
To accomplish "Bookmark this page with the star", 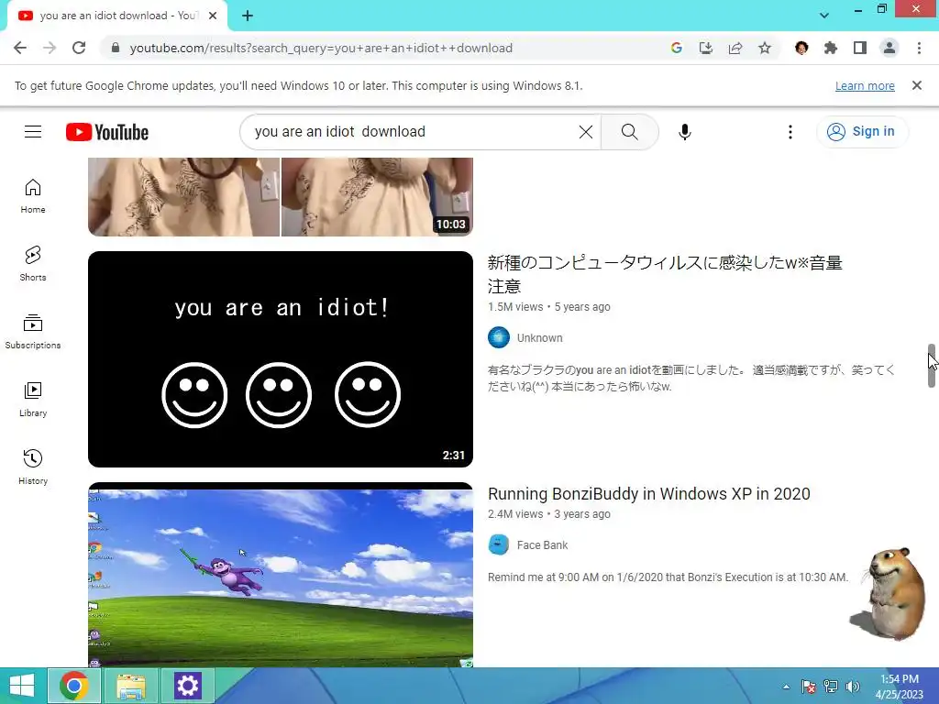I will [x=765, y=48].
